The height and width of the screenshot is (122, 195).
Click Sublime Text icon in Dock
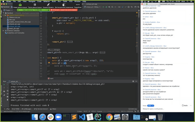point(74,117)
